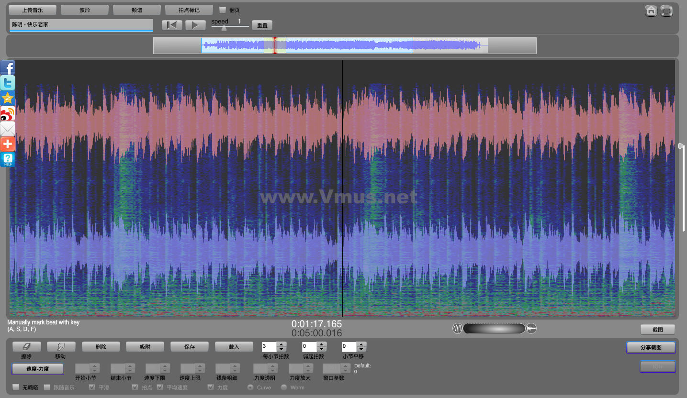Viewport: 687px width, 398px height.
Task: Share to Weibo using sidebar icon
Action: pos(7,113)
